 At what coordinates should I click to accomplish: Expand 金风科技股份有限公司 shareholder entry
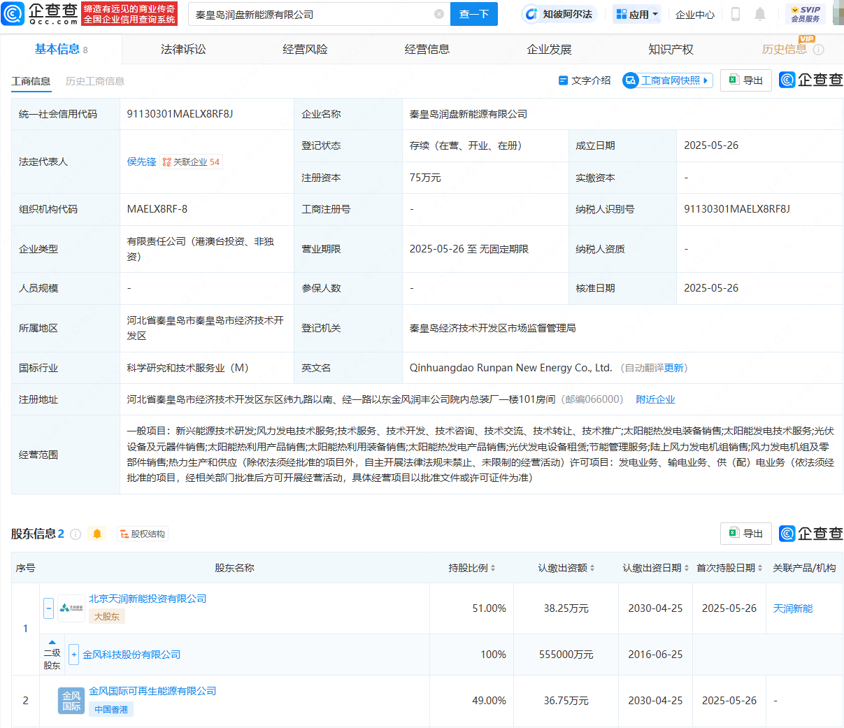[73, 655]
